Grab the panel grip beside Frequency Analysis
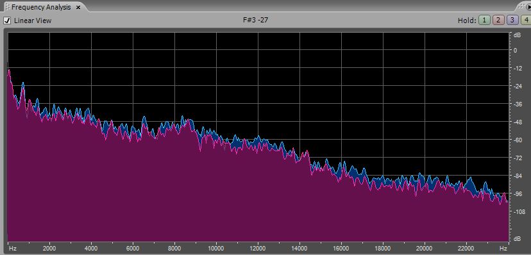This screenshot has width=531, height=255. click(8, 7)
